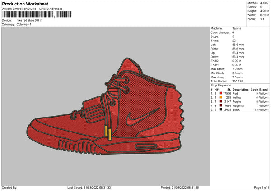Viewport: 271px width, 191px height.
Task: Select the 'Colorway 1' value
Action: pyautogui.click(x=24, y=24)
